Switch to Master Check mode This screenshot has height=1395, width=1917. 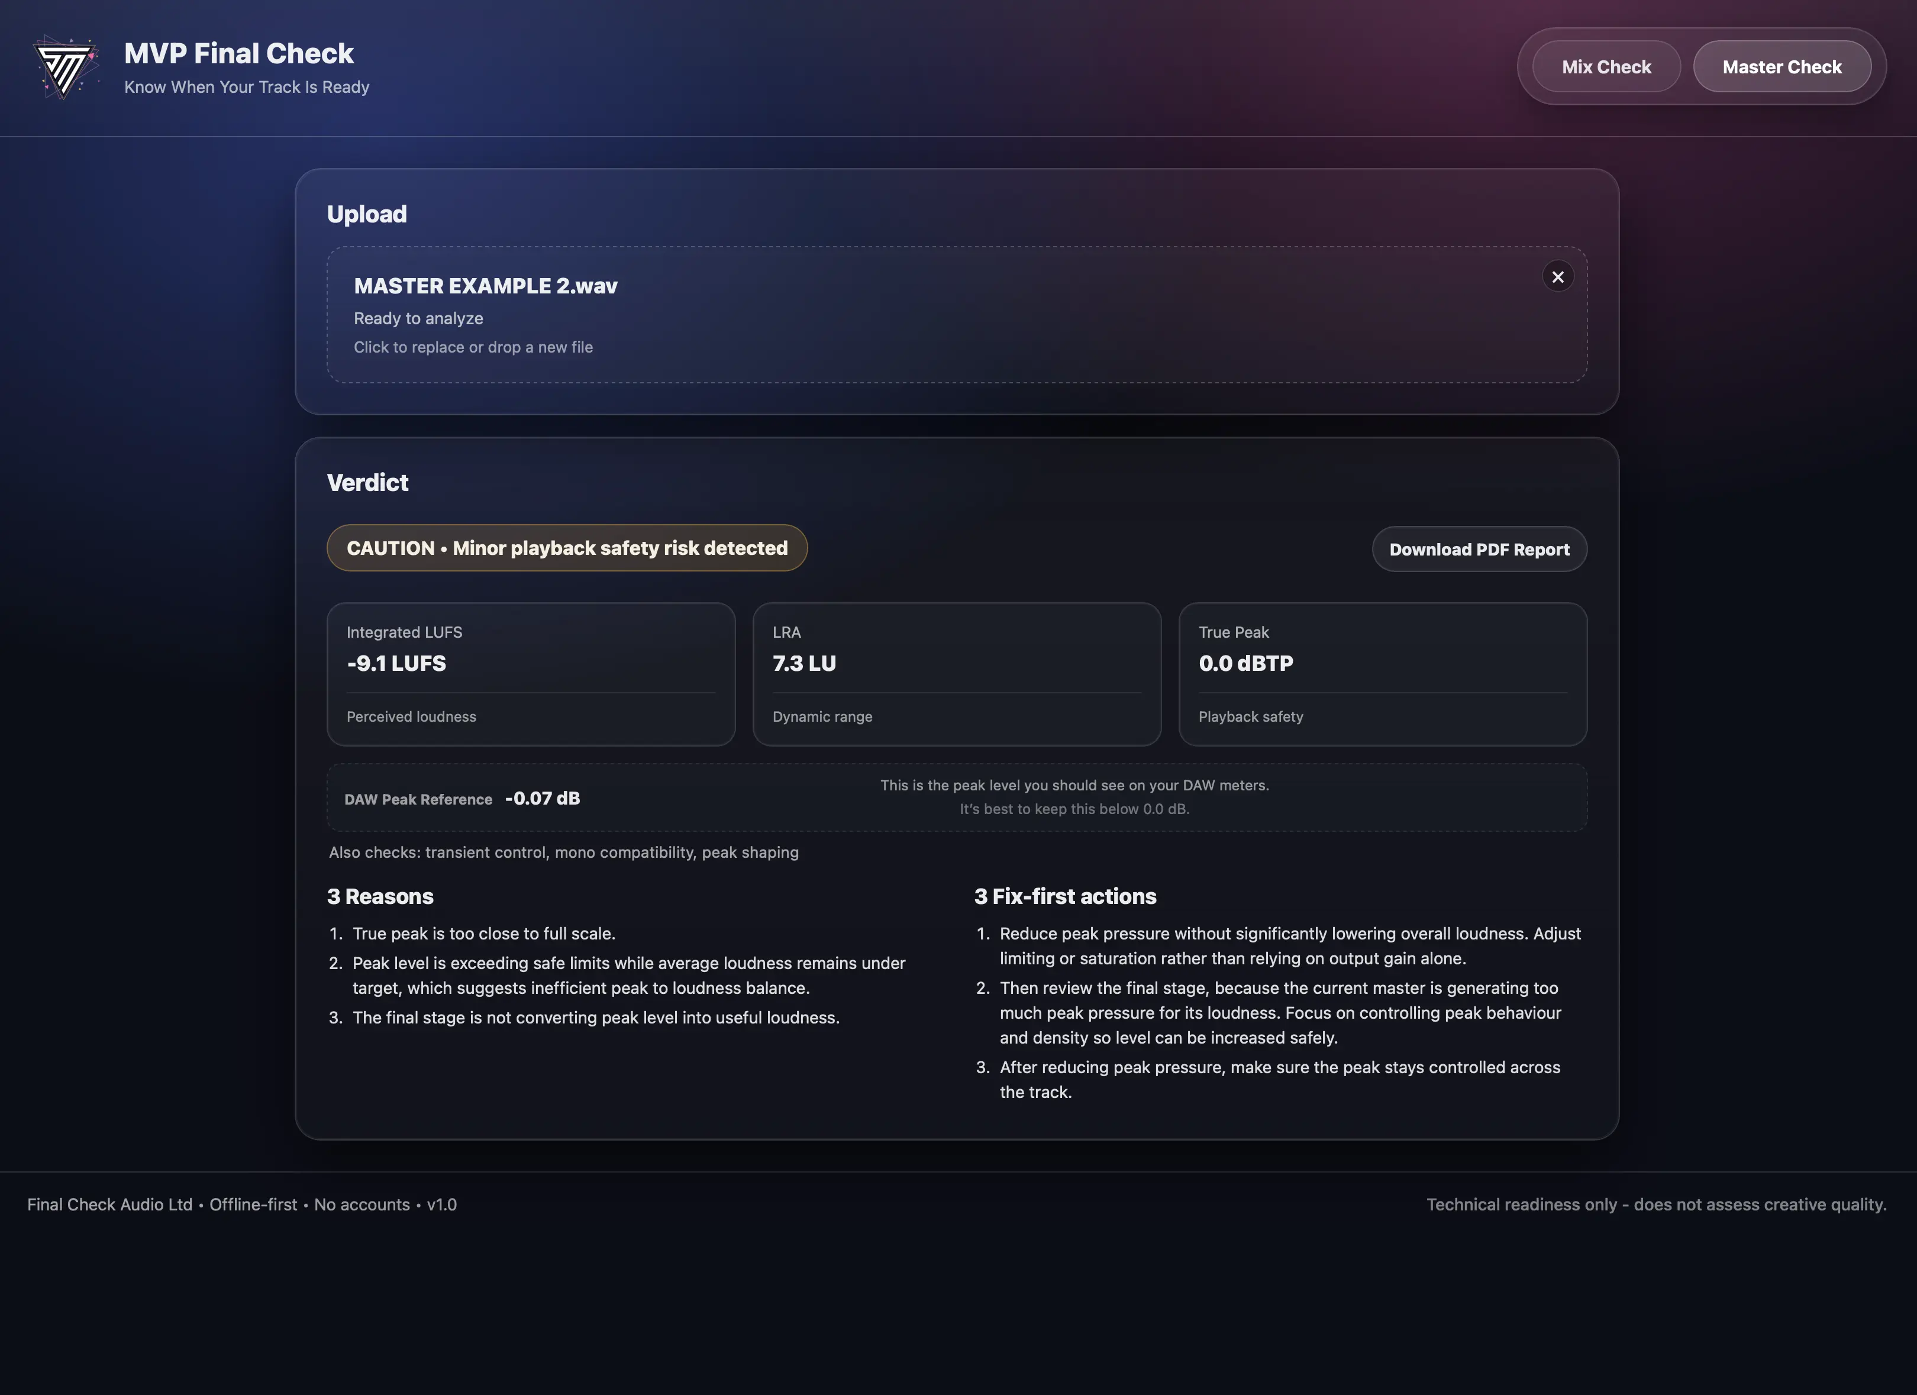(1781, 67)
